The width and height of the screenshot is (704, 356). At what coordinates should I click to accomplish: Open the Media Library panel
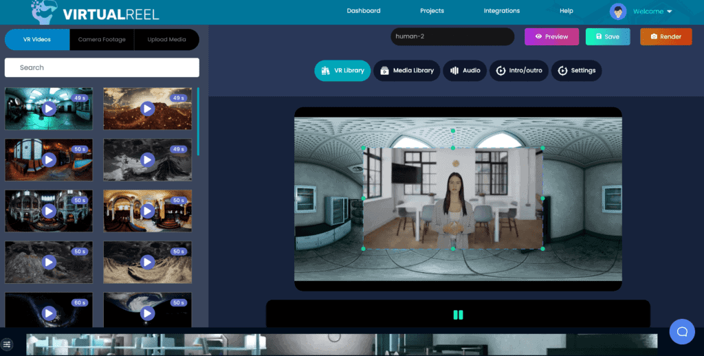pyautogui.click(x=407, y=71)
